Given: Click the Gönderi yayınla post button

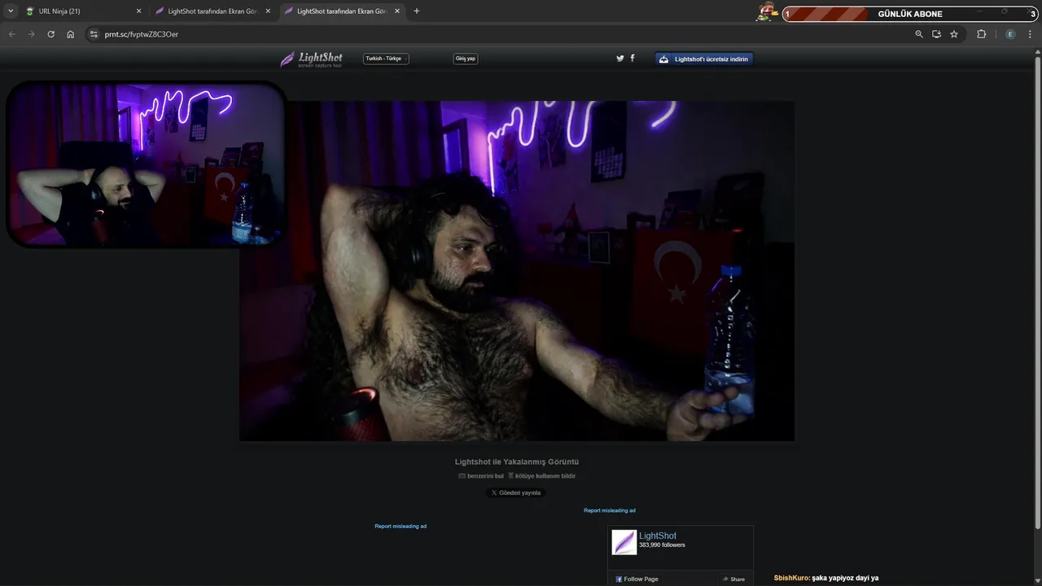Looking at the screenshot, I should pos(516,492).
